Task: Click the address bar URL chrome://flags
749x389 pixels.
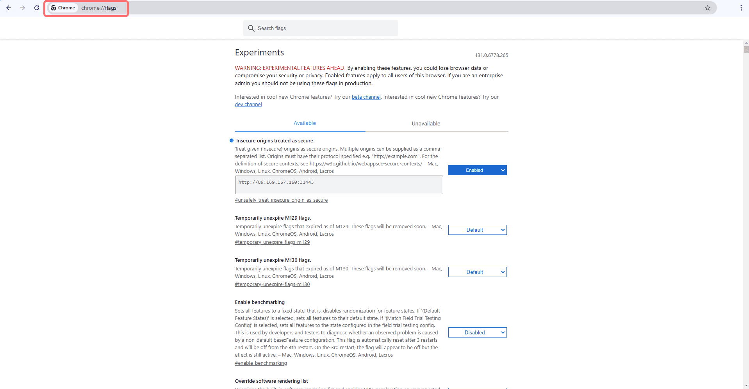Action: click(99, 8)
